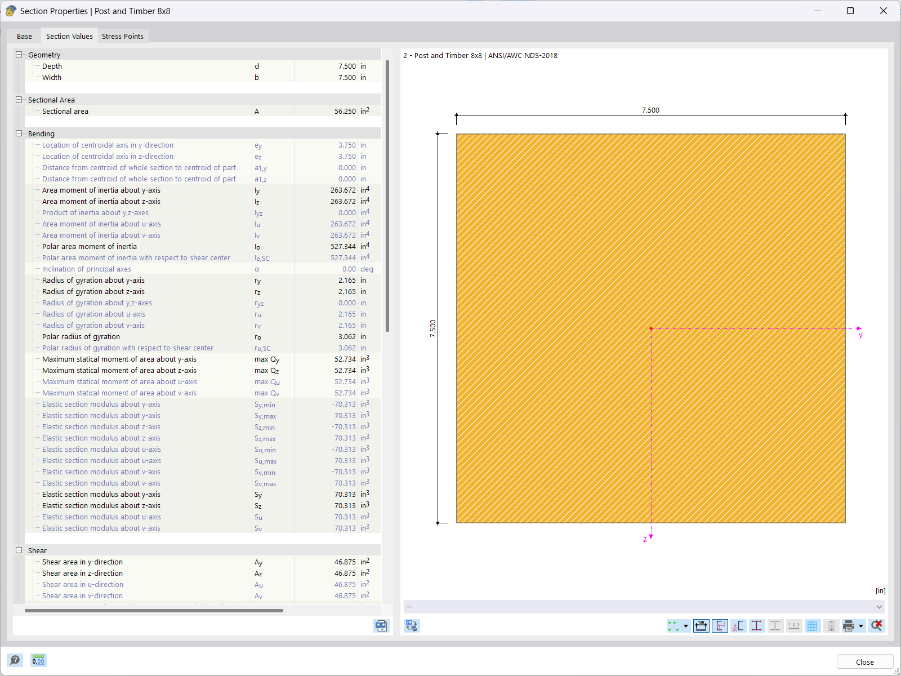Toggle dimension lines in the graphic
This screenshot has height=676, width=901.
(x=701, y=626)
